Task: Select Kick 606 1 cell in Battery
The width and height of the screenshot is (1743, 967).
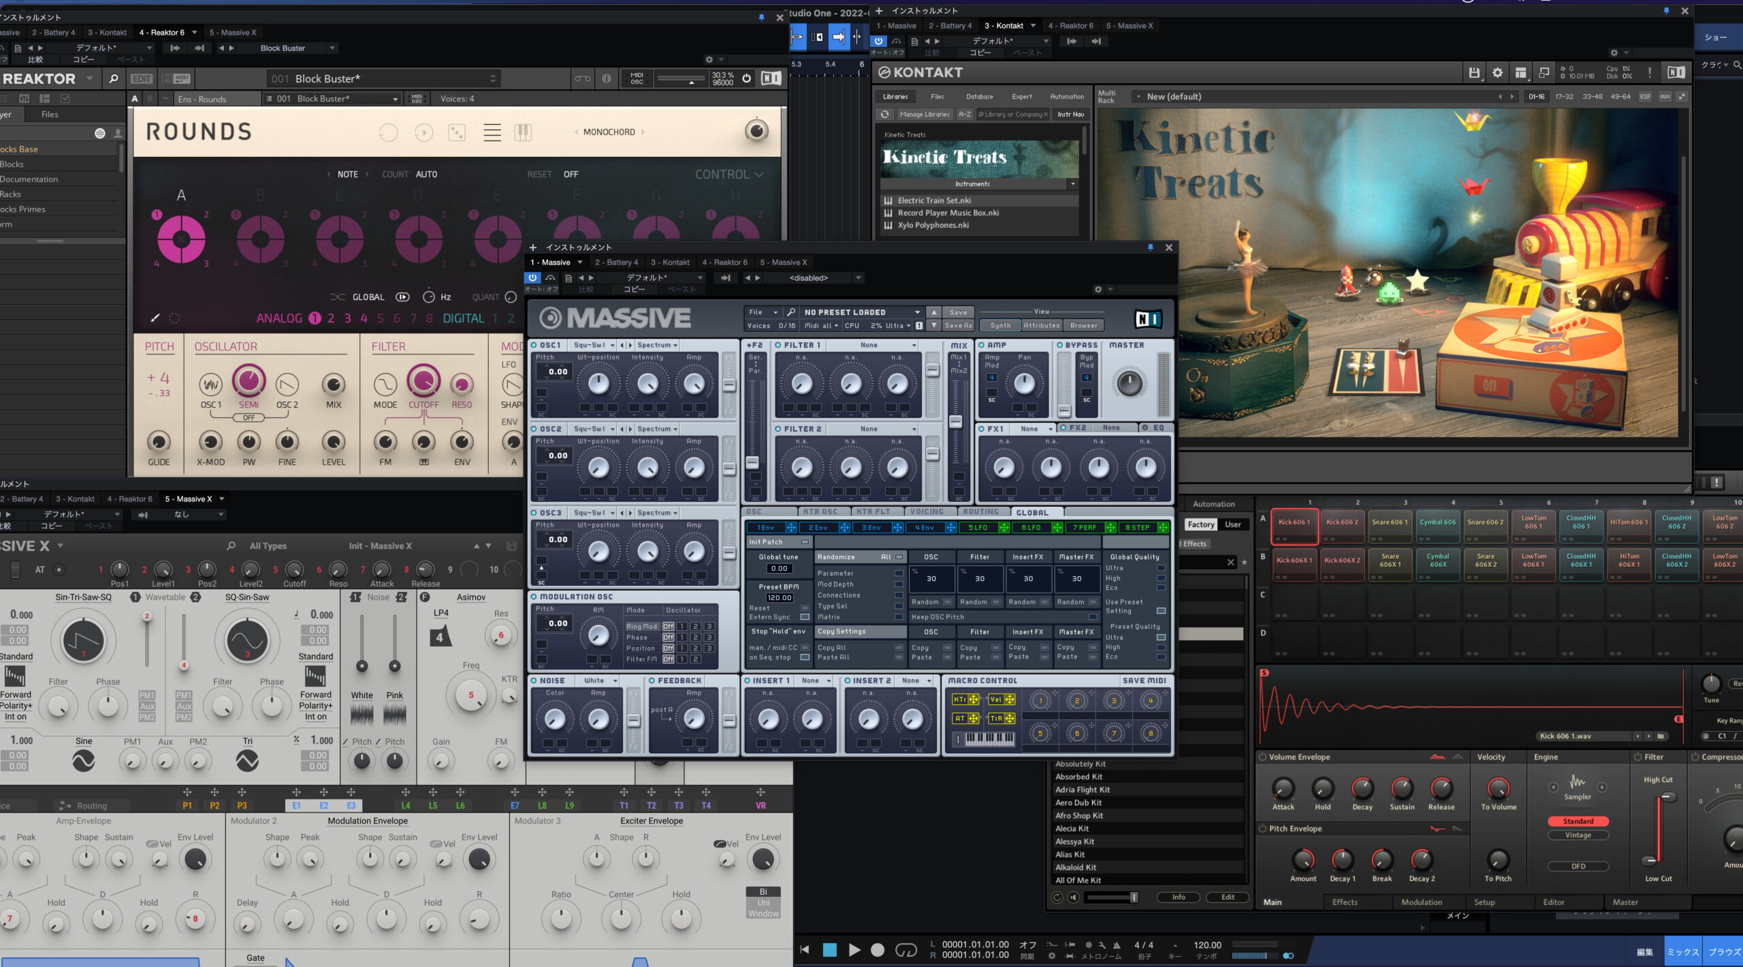Action: coord(1294,527)
